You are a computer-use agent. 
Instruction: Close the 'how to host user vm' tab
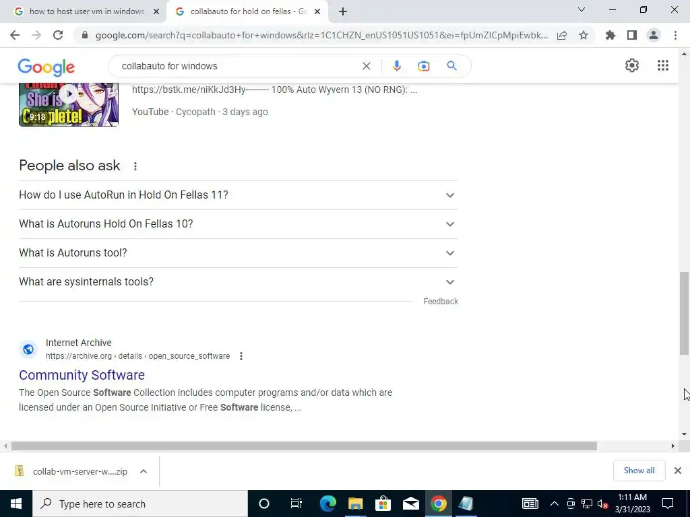coord(156,11)
